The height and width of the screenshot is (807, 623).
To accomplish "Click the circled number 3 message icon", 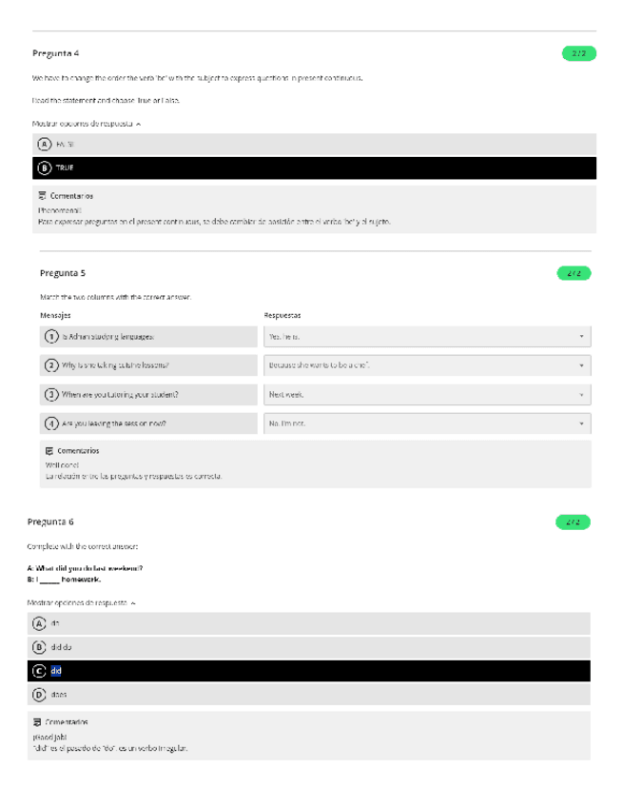I will [51, 394].
